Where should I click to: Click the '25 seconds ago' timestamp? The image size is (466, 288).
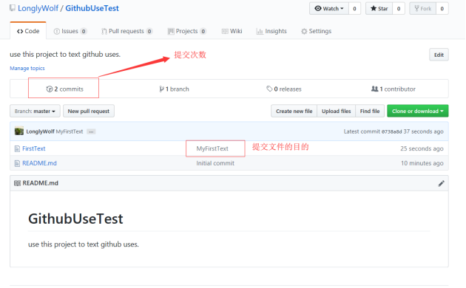coord(422,148)
